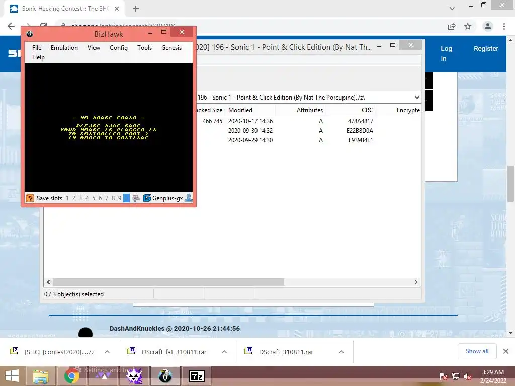This screenshot has height=386, width=515.
Task: Click the Register link
Action: (x=486, y=49)
